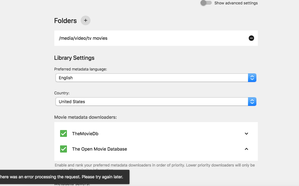Move The Open Movie Database up
This screenshot has width=299, height=186.
[x=246, y=149]
